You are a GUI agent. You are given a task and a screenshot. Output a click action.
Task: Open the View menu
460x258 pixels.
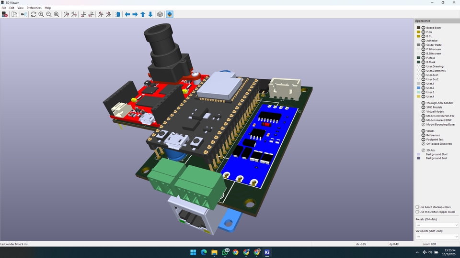[x=20, y=8]
